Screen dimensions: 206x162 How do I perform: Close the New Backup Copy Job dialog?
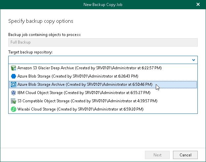point(198,5)
